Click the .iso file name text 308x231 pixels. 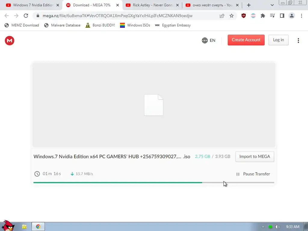point(112,156)
